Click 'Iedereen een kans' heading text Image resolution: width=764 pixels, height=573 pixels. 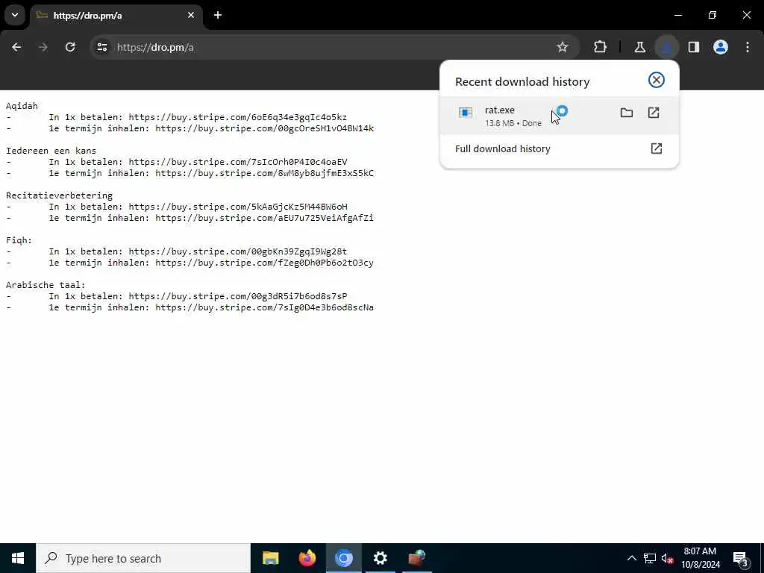(x=51, y=151)
